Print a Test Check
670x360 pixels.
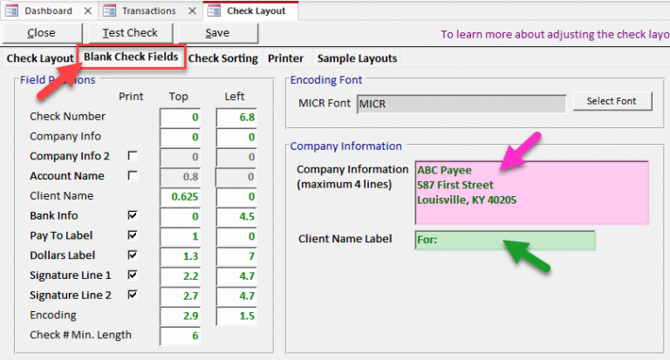click(x=130, y=33)
